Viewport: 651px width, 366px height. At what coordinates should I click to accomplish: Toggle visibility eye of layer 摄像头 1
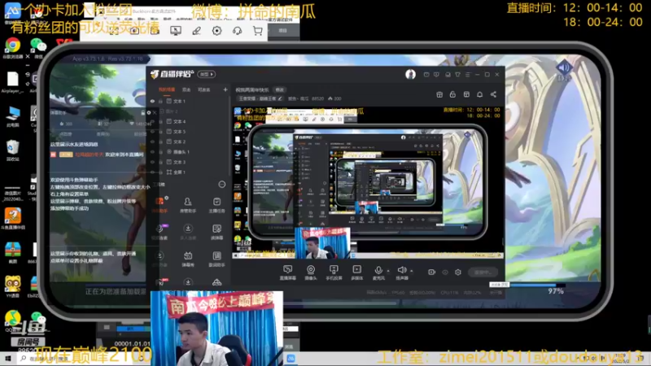pos(152,152)
